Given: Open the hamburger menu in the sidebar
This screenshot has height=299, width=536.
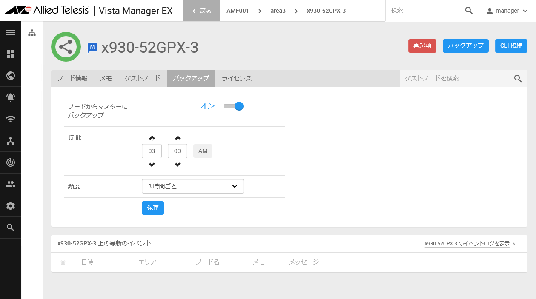Looking at the screenshot, I should (11, 33).
